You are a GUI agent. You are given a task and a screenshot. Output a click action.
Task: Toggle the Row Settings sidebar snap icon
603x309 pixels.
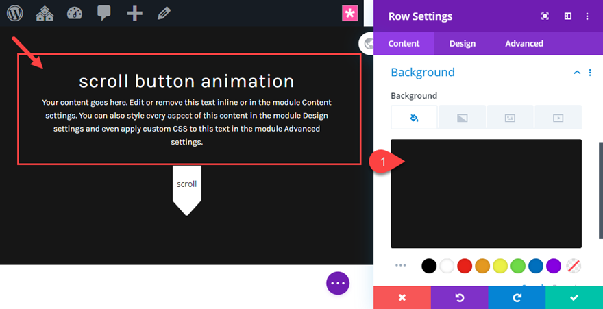coord(567,16)
